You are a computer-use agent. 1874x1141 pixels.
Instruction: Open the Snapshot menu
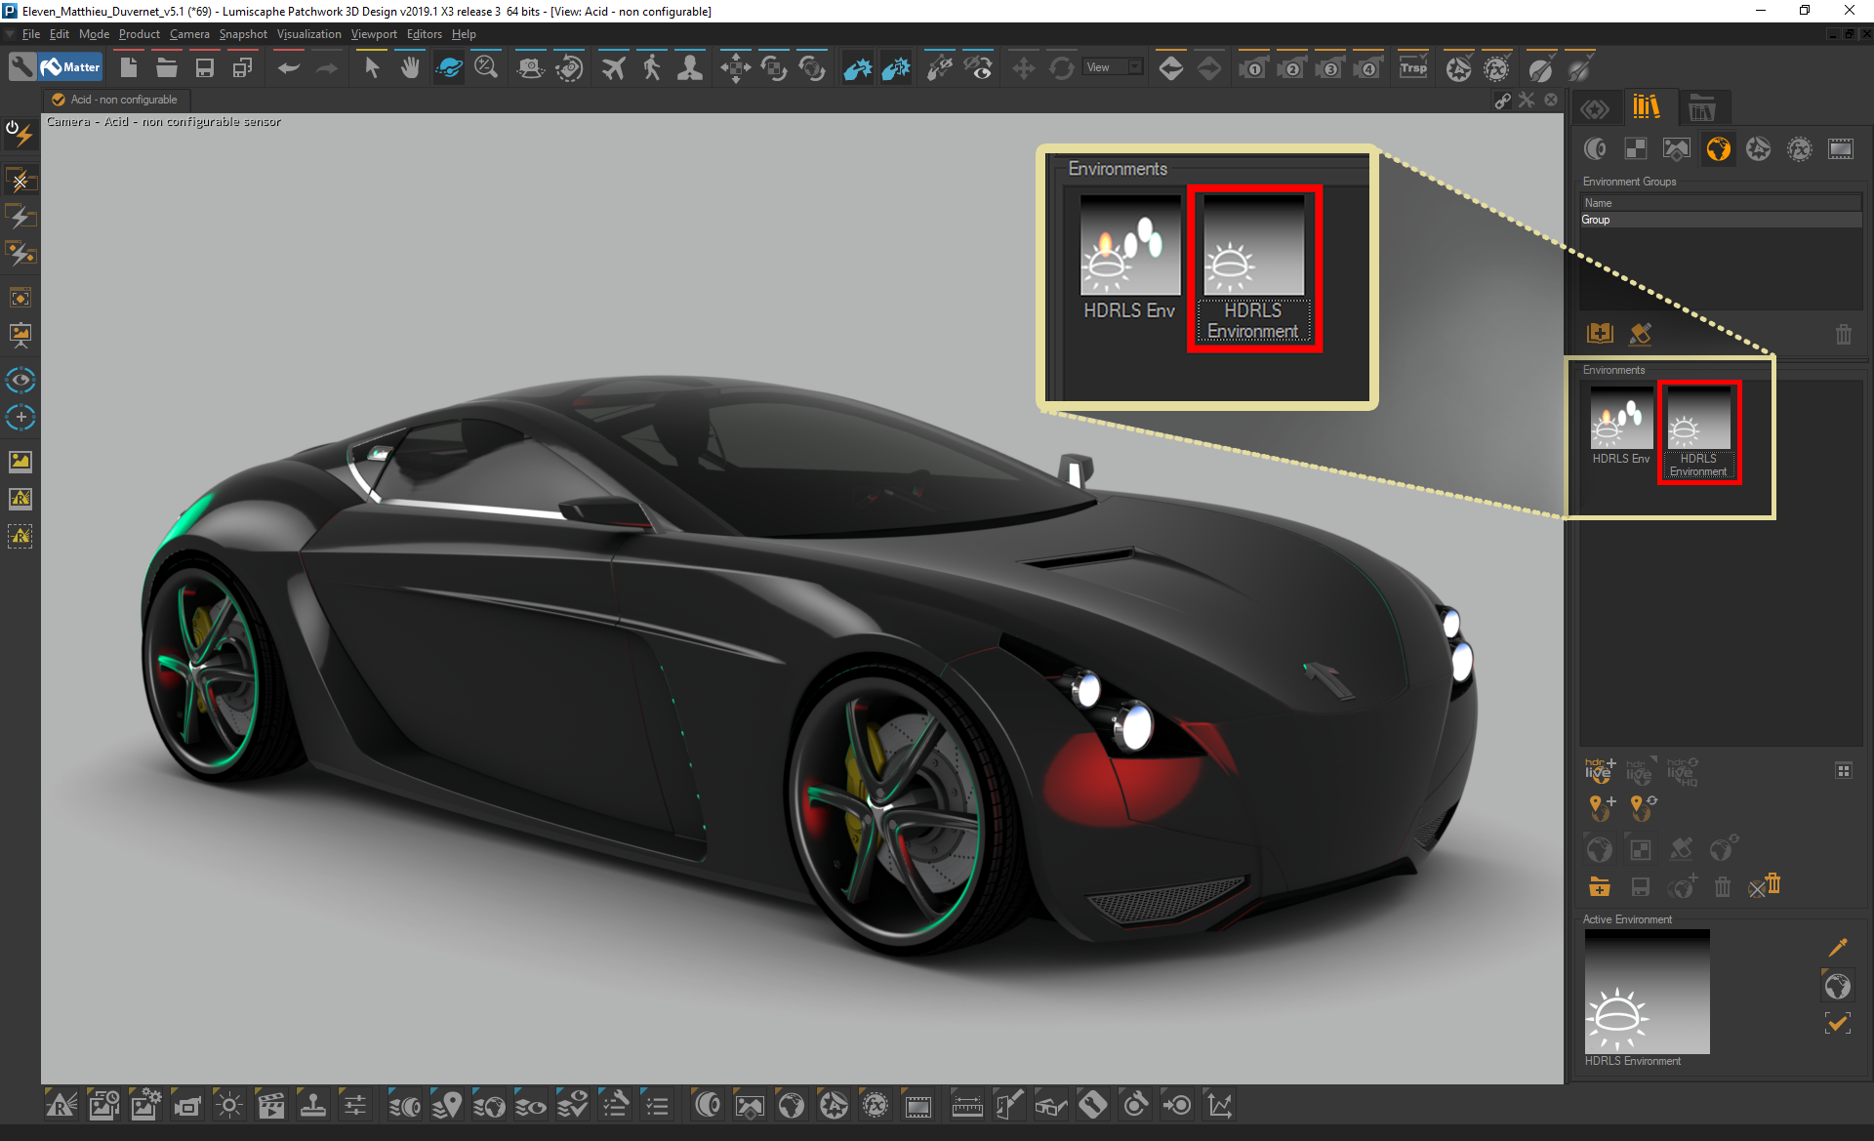click(x=243, y=34)
